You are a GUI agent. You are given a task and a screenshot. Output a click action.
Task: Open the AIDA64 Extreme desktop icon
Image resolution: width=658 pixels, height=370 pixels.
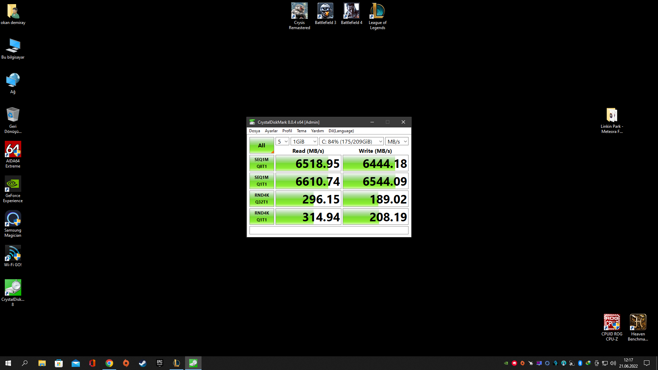[x=13, y=150]
